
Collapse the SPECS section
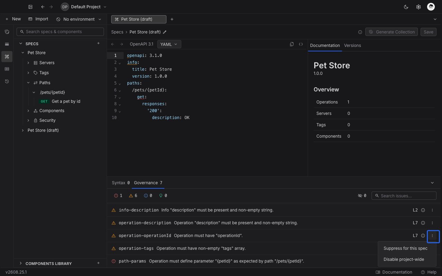point(21,44)
